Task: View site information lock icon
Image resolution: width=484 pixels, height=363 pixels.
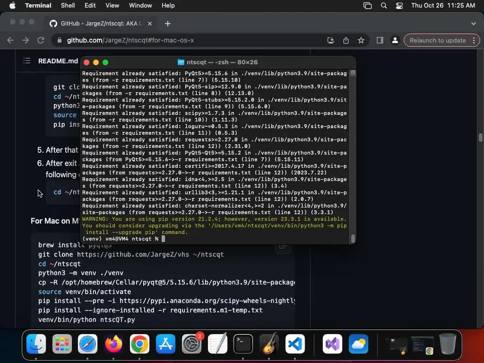Action: coord(59,41)
